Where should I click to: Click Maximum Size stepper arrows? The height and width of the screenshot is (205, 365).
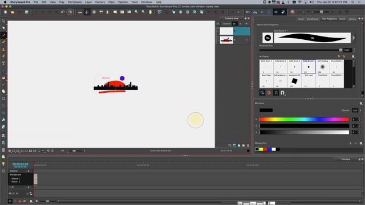[354, 50]
